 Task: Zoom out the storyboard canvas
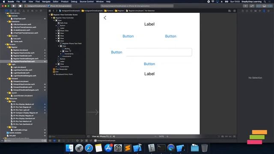pos(155,136)
